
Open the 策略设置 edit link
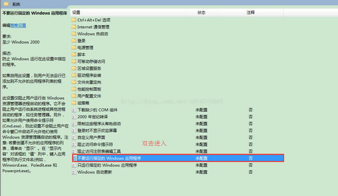pyautogui.click(x=18, y=25)
